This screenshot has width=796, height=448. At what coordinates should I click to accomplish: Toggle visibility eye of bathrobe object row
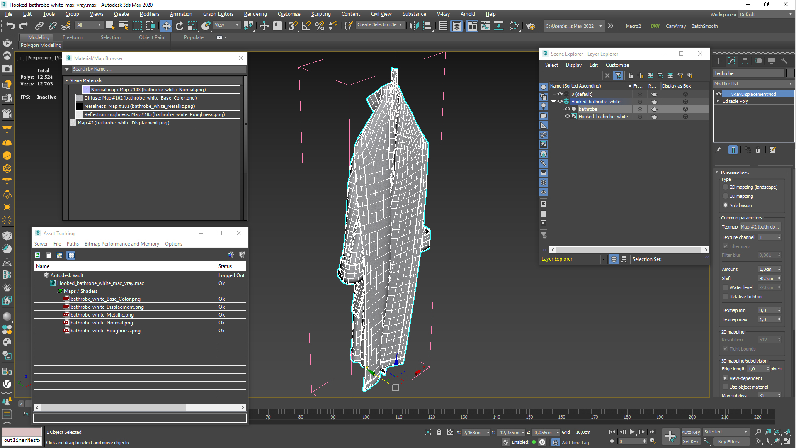point(568,109)
